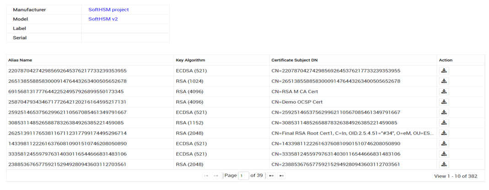This screenshot has width=489, height=190.
Task: Download the Demo OCSP Cert
Action: tap(444, 102)
